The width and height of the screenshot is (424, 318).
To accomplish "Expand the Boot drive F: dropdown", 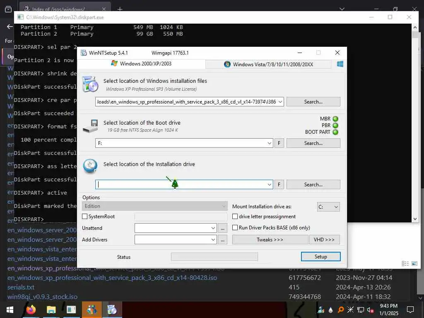I will (x=269, y=143).
